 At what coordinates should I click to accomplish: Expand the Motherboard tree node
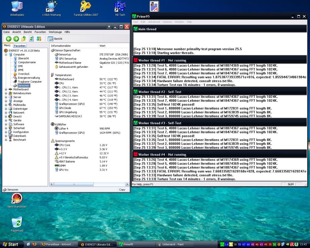(x=6, y=89)
